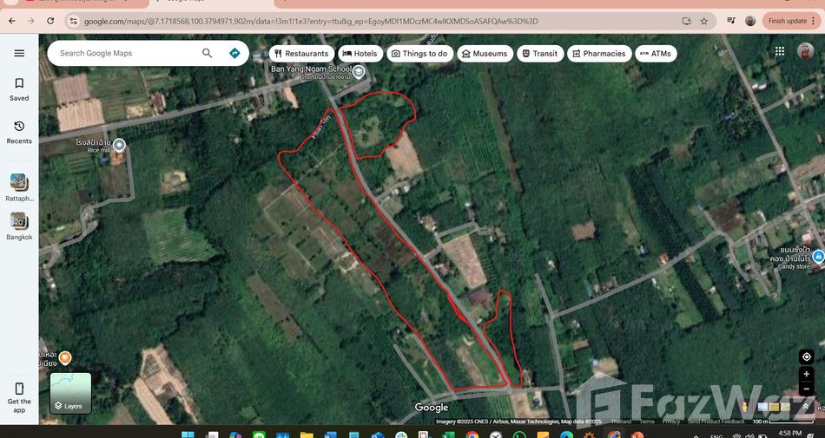The width and height of the screenshot is (825, 438).
Task: Select the Pharmacies category chip
Action: point(597,54)
